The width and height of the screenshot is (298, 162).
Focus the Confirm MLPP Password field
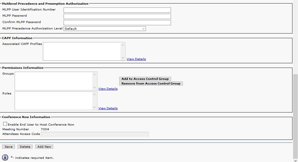point(117,22)
